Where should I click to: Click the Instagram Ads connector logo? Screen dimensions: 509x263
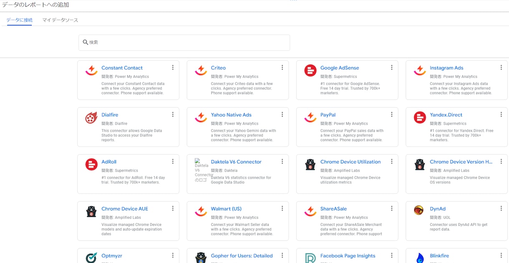click(x=420, y=70)
